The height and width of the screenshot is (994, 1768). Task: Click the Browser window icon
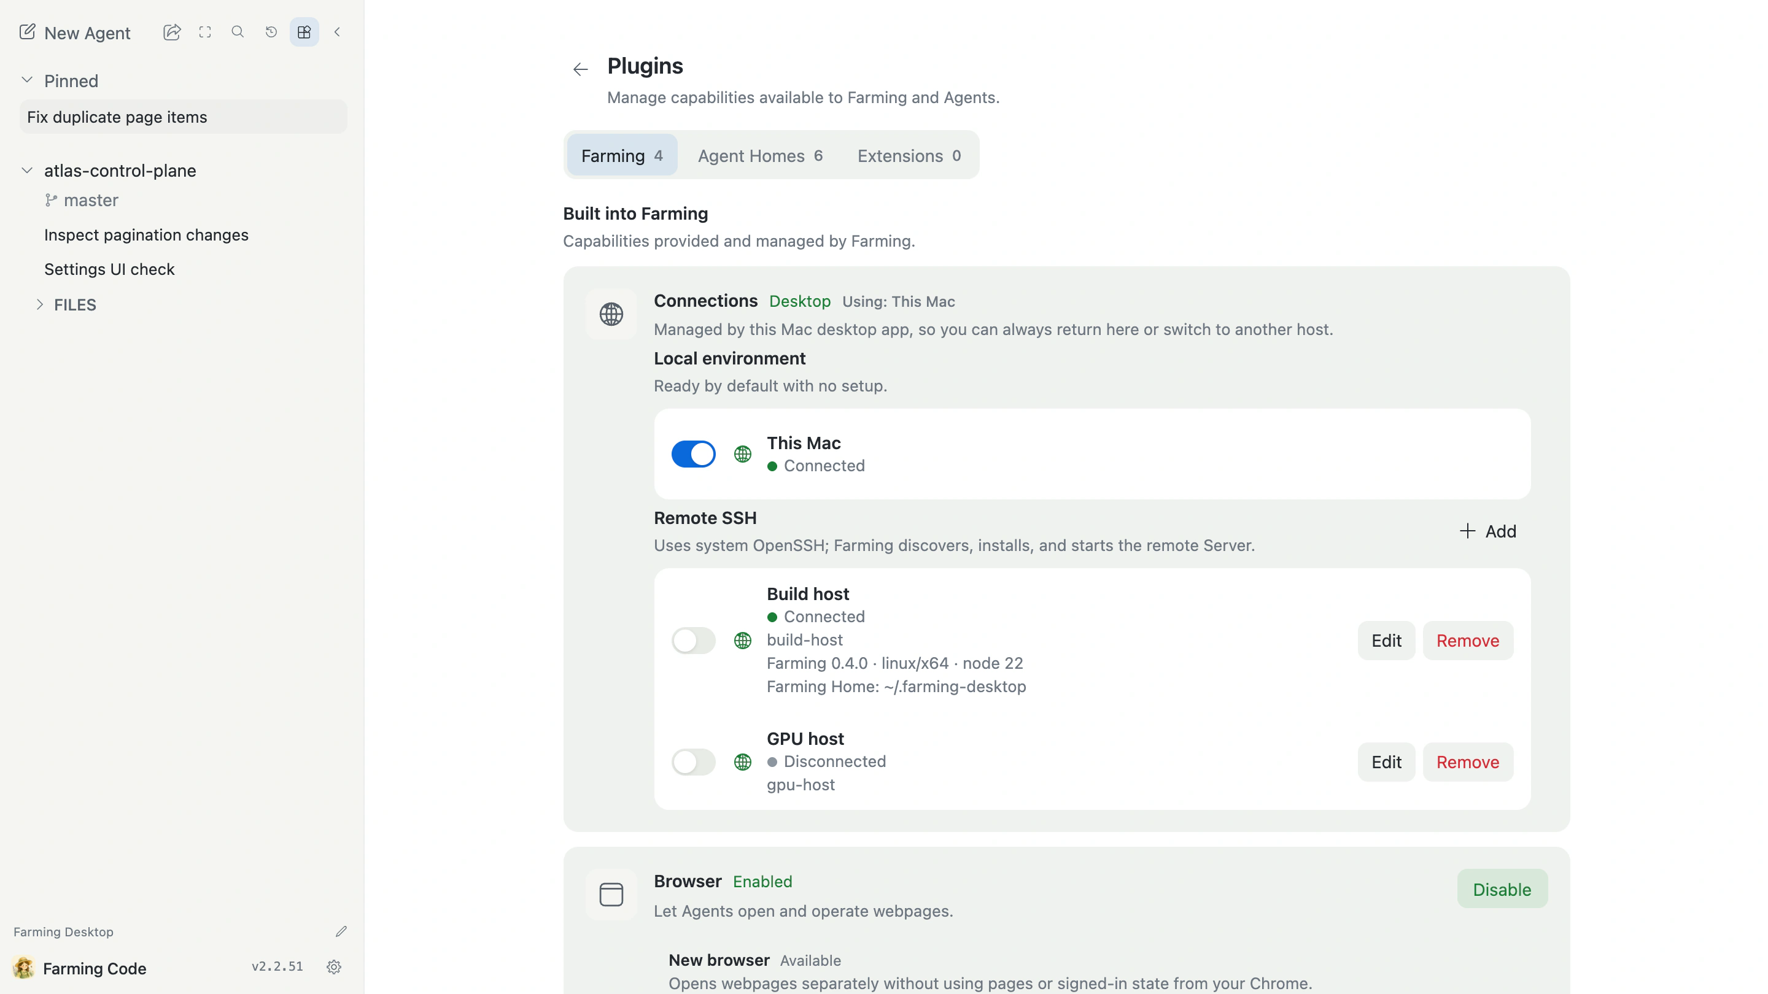(611, 895)
